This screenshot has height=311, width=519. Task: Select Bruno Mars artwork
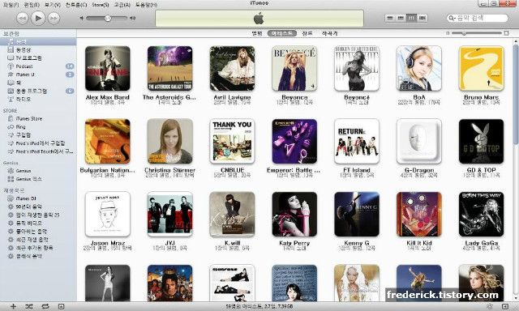coord(481,68)
